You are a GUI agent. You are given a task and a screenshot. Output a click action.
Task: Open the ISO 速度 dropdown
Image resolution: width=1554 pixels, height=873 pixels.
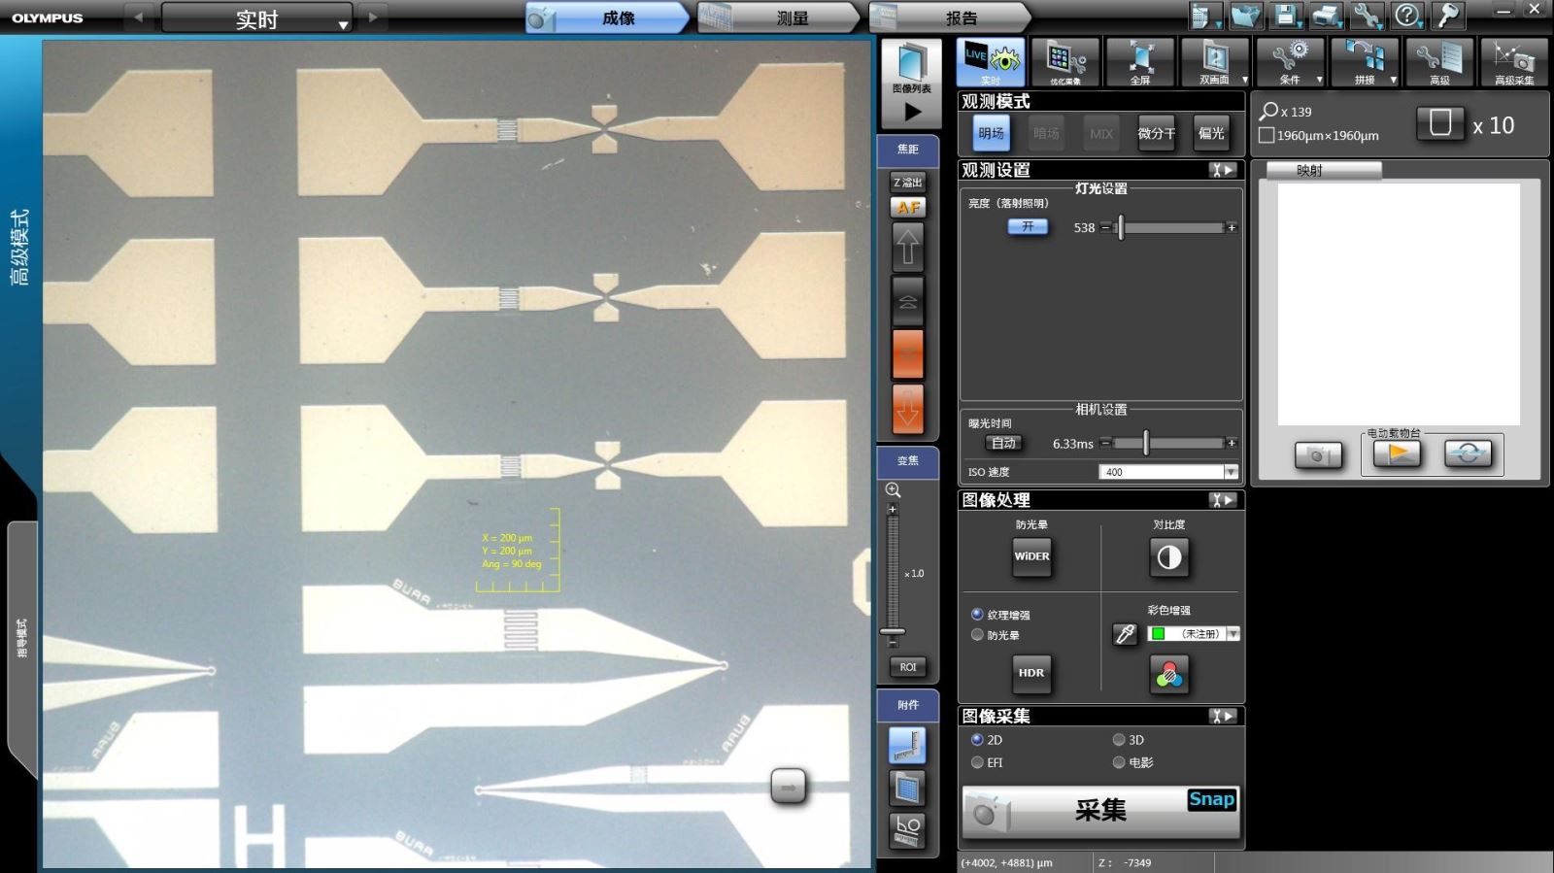(1231, 472)
